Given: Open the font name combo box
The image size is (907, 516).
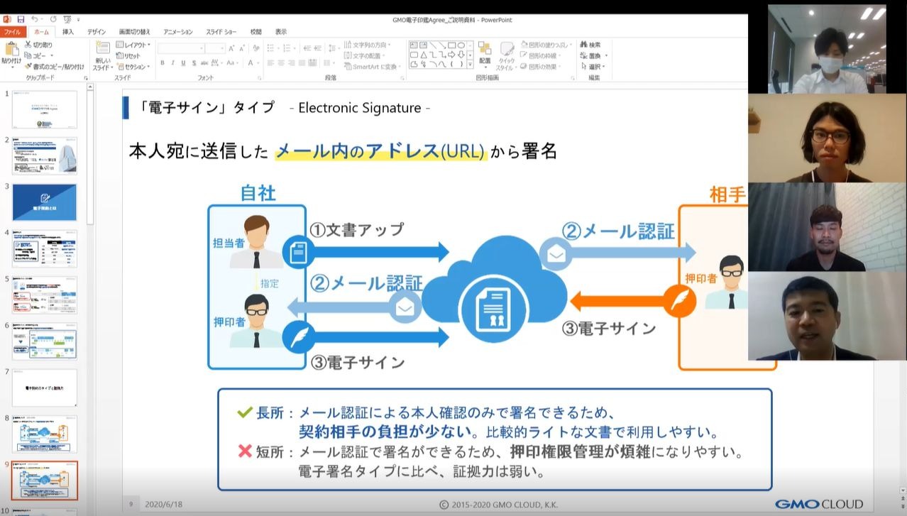Looking at the screenshot, I should coord(181,48).
